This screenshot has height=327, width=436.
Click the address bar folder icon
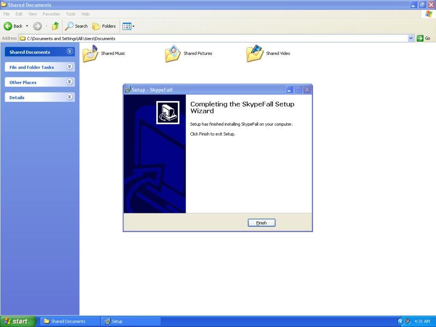(x=23, y=38)
